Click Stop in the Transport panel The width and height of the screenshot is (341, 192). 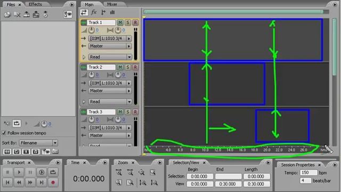[x=7, y=172]
